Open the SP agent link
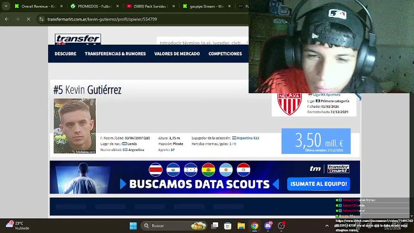 point(173,150)
